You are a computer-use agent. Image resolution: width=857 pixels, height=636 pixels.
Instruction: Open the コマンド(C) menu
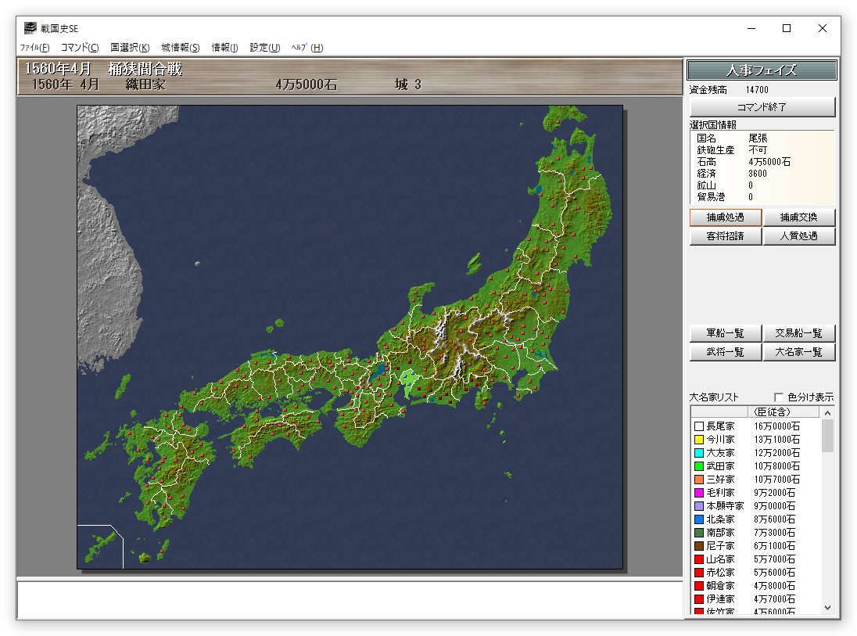(80, 48)
